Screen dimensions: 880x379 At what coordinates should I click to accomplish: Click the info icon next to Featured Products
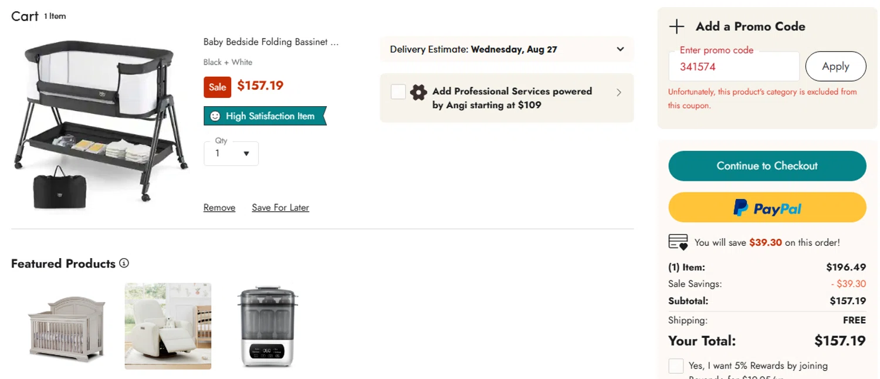pos(124,263)
